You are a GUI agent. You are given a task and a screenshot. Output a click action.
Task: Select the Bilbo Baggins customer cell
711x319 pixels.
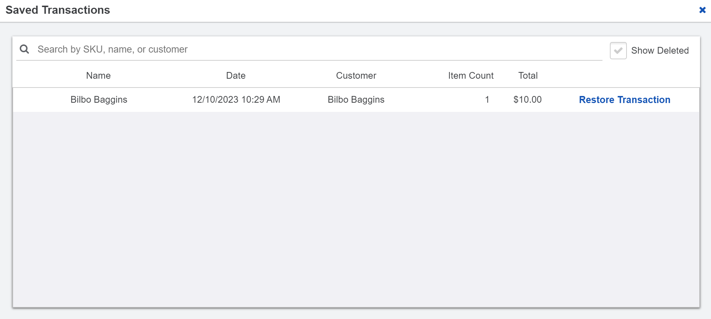point(356,100)
